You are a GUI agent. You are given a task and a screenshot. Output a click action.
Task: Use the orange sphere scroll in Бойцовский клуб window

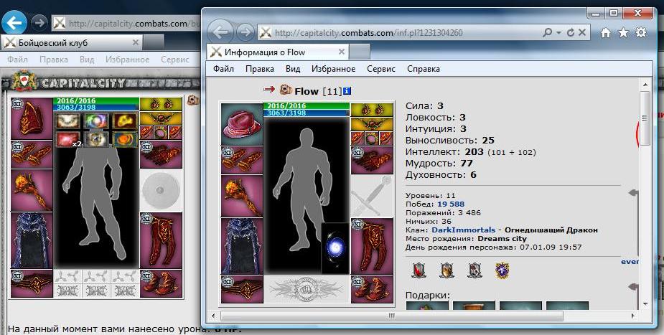pos(124,139)
